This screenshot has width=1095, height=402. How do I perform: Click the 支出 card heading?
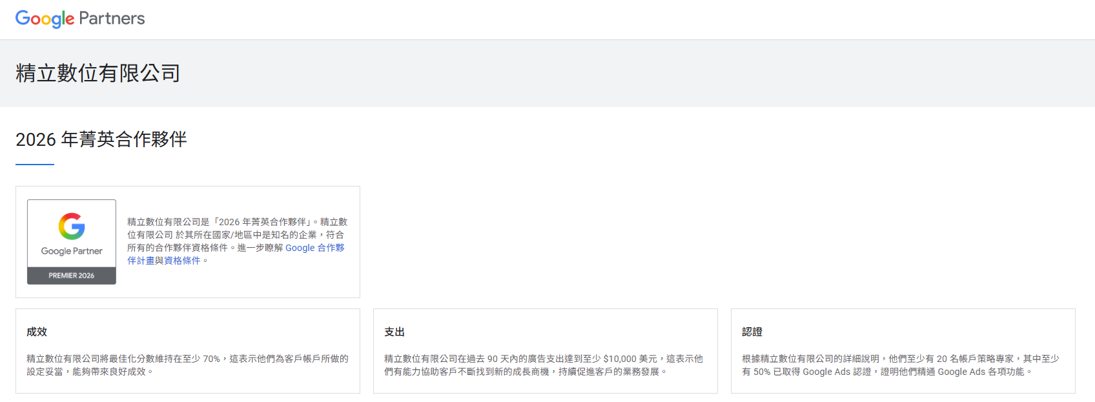tap(394, 332)
